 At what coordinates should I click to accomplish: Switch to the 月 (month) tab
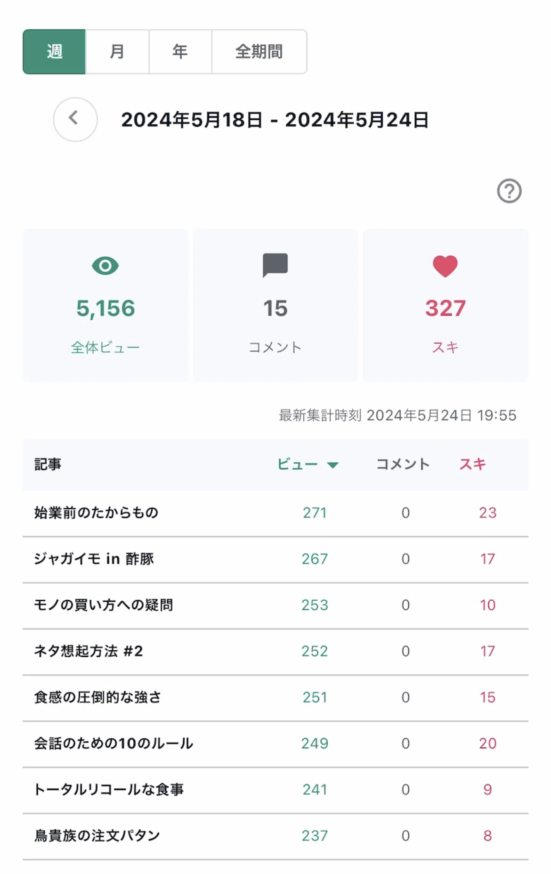(x=117, y=51)
